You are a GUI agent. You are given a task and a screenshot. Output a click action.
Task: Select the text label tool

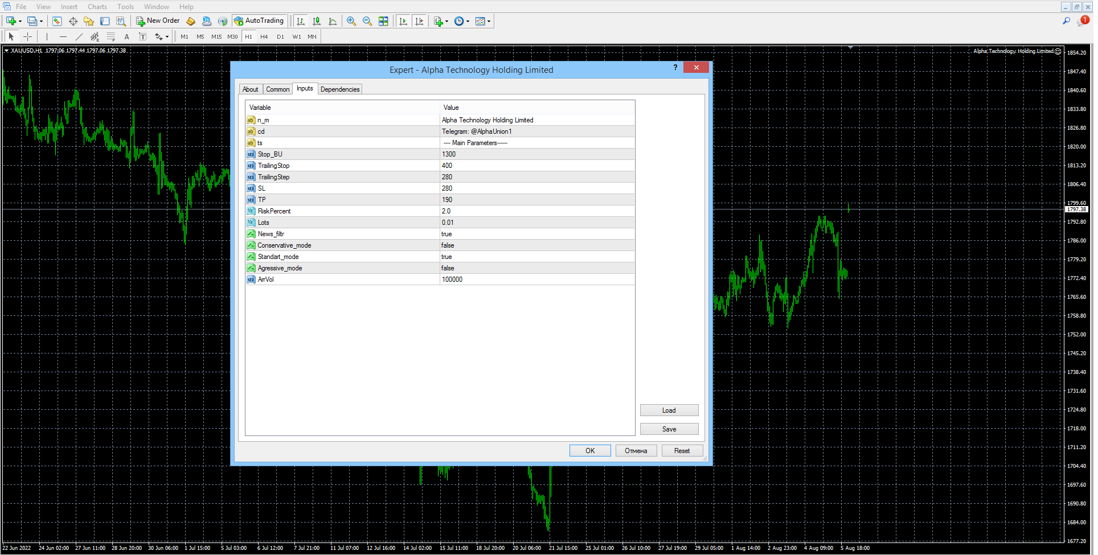pos(143,36)
